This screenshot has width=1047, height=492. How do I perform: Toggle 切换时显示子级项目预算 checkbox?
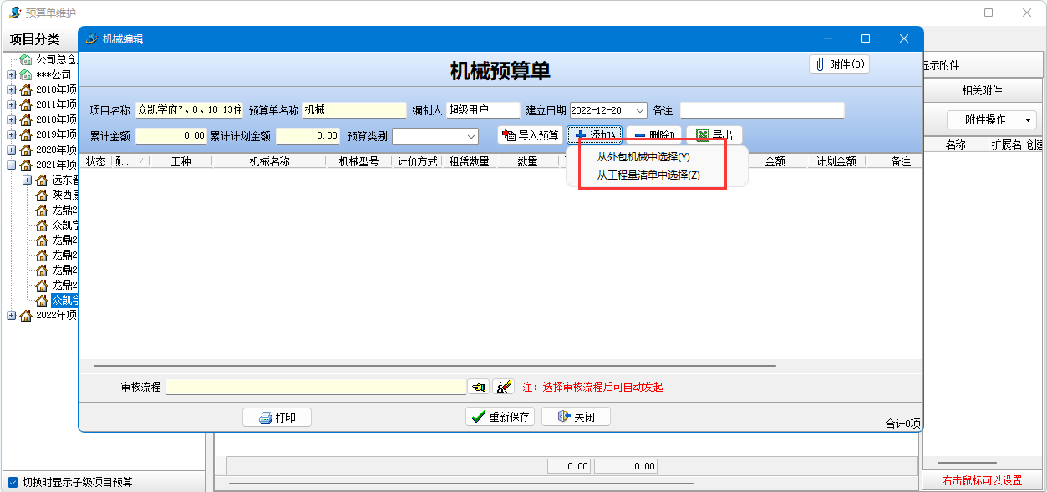pos(13,482)
